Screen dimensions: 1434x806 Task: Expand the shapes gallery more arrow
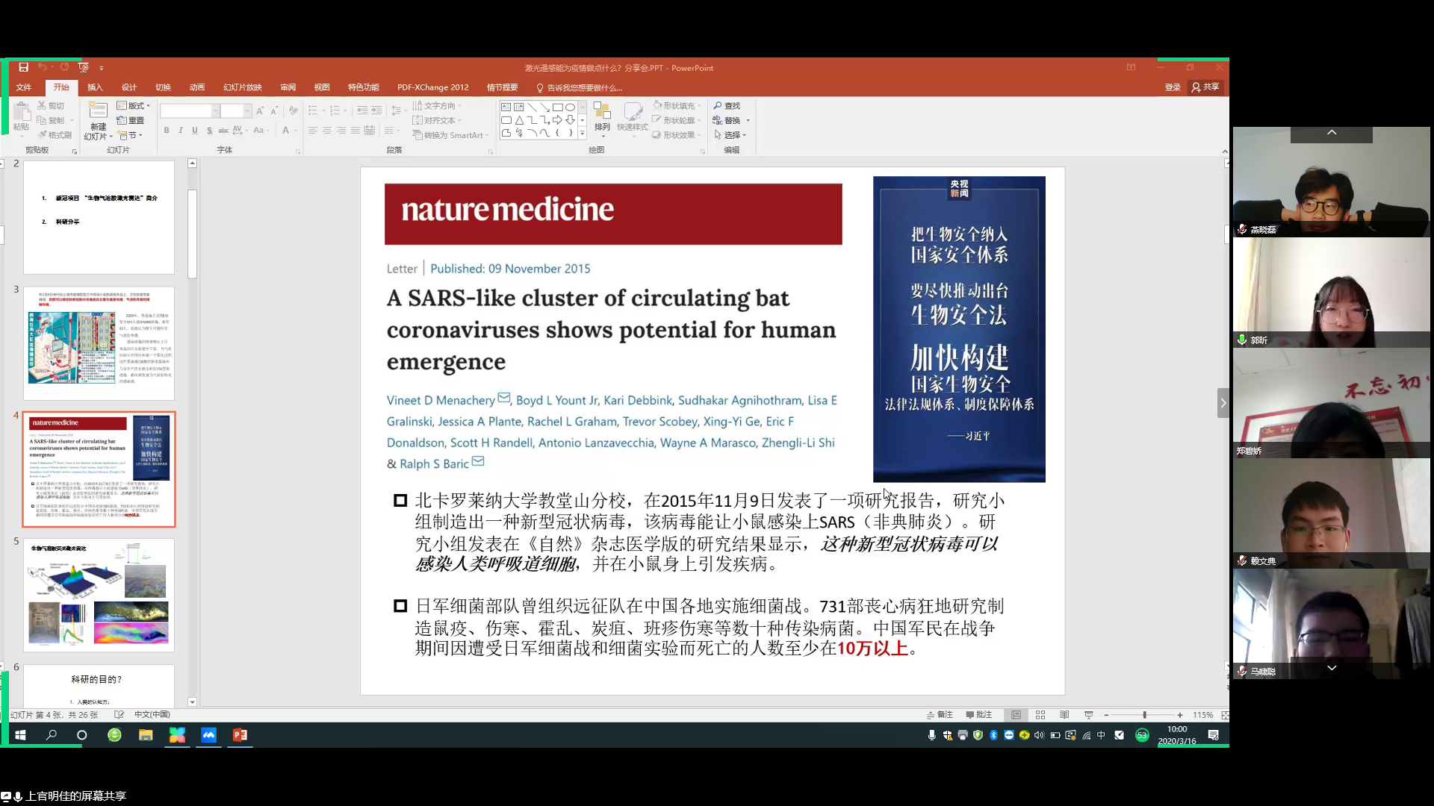point(583,134)
